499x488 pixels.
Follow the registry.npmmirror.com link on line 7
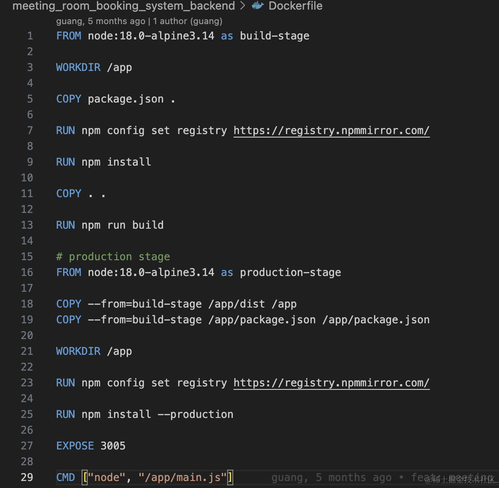(331, 131)
